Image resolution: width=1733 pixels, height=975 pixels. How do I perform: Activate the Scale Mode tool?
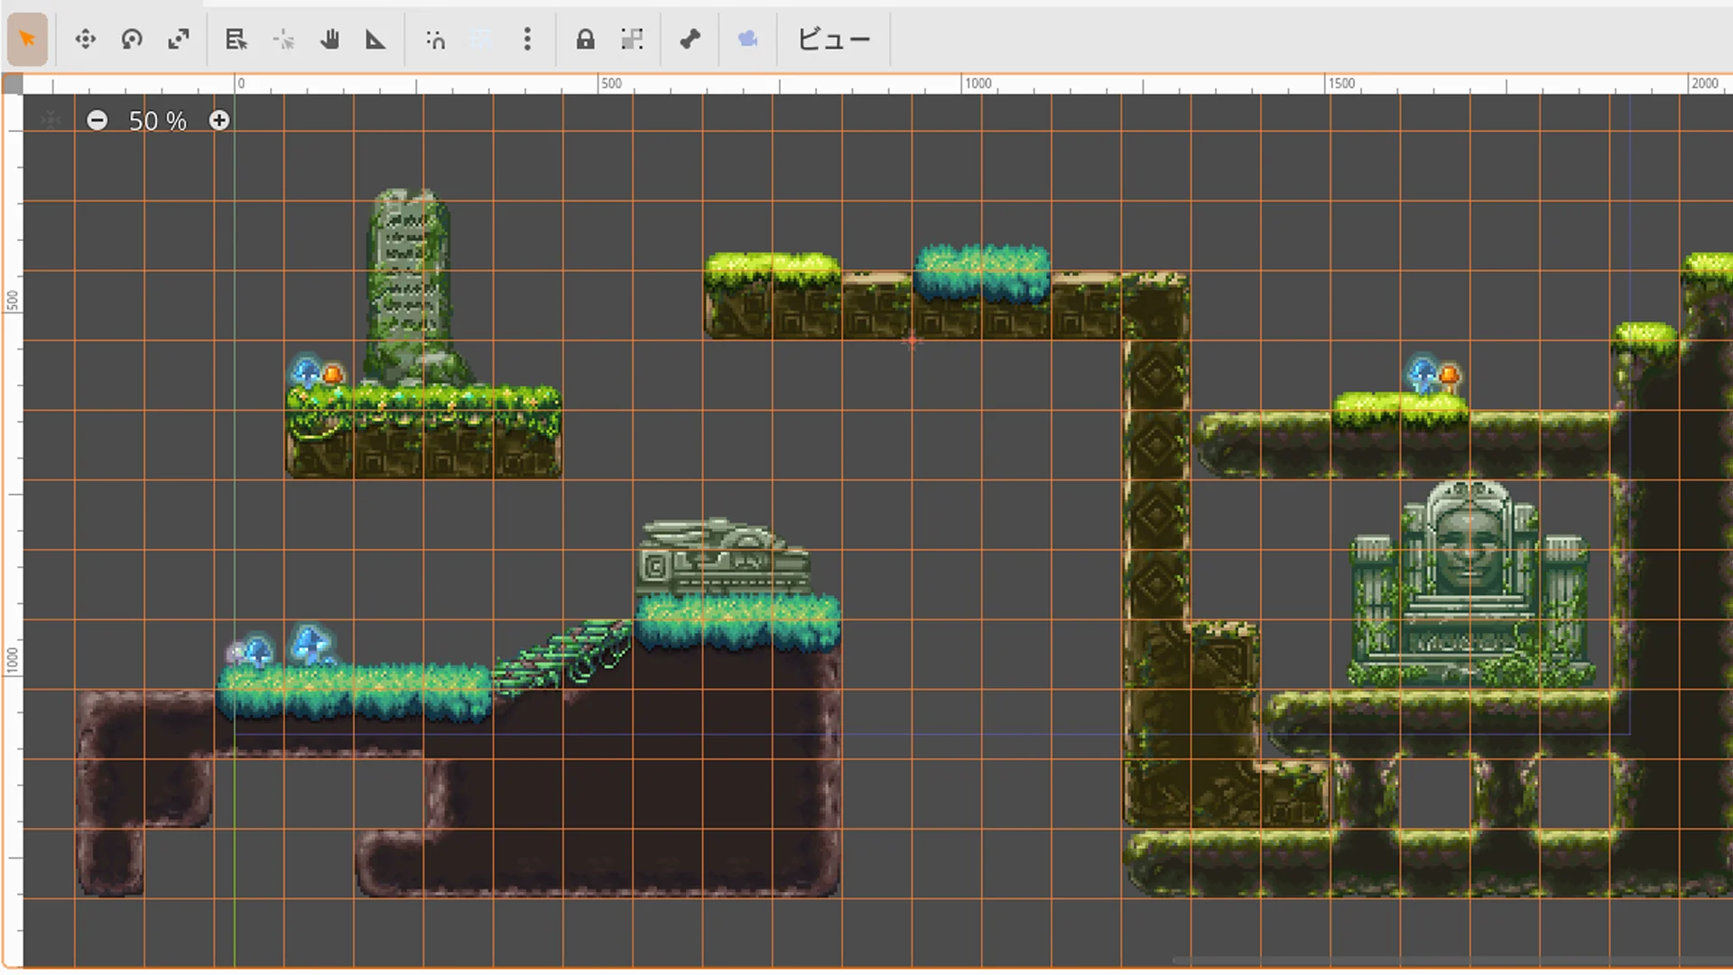179,39
